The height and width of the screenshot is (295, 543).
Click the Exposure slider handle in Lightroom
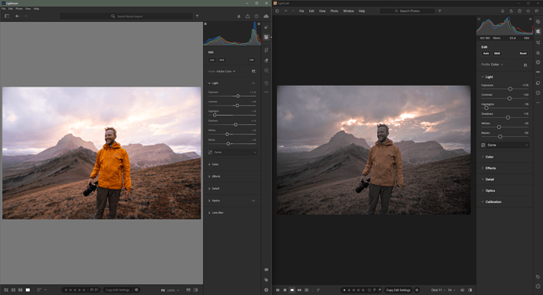(238, 96)
